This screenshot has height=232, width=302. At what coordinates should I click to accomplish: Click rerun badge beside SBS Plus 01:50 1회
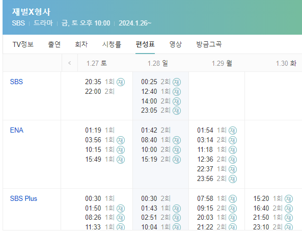click(x=121, y=208)
